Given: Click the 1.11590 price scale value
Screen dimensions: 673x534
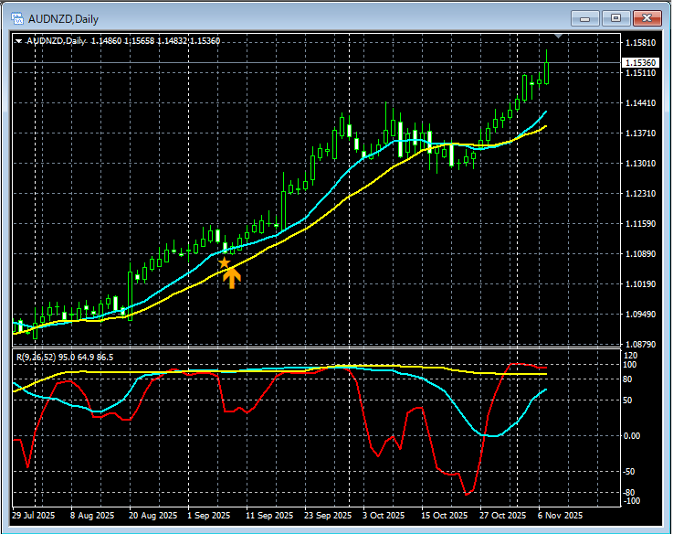Looking at the screenshot, I should tap(641, 224).
